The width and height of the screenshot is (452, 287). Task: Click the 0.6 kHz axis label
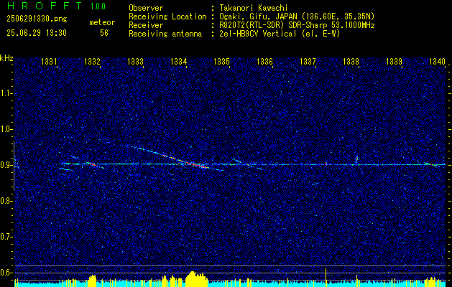pyautogui.click(x=6, y=273)
